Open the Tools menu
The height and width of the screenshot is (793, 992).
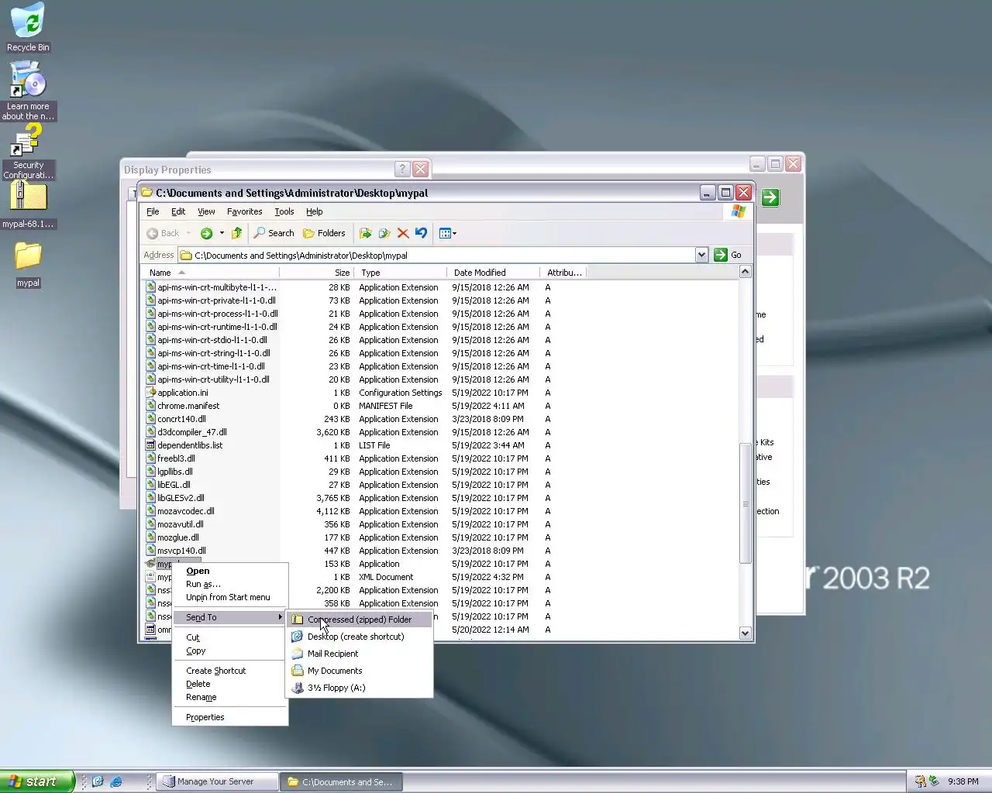(284, 211)
